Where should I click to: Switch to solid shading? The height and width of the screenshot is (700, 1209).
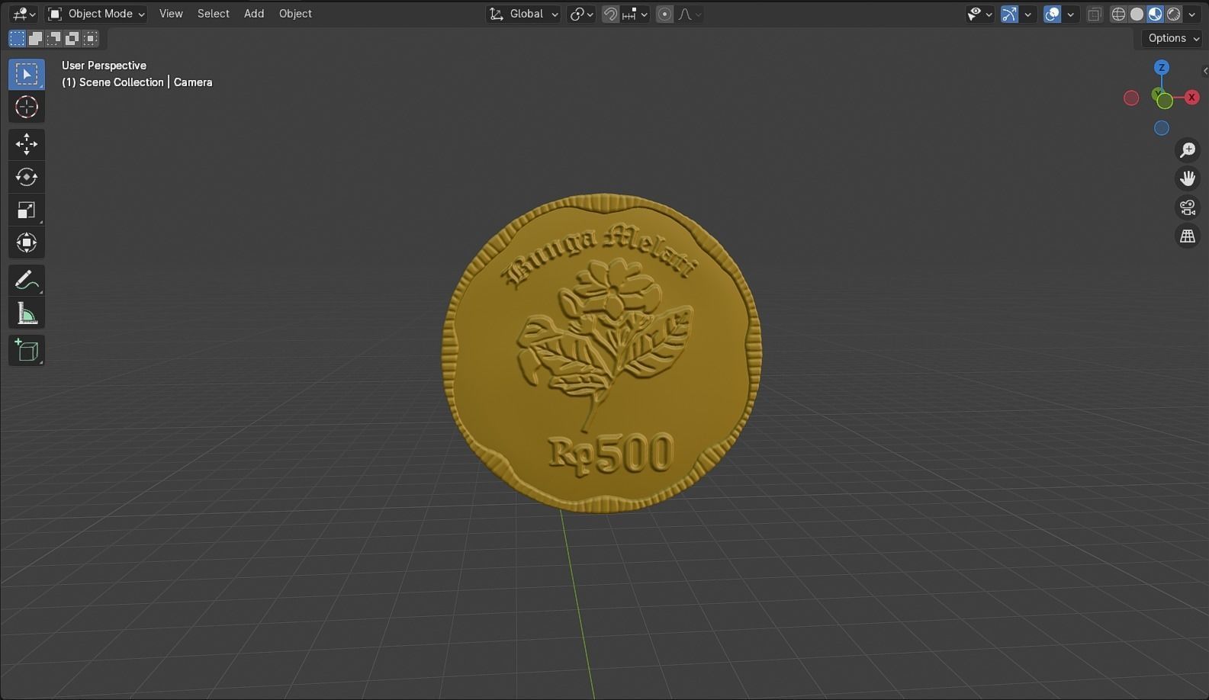tap(1137, 14)
